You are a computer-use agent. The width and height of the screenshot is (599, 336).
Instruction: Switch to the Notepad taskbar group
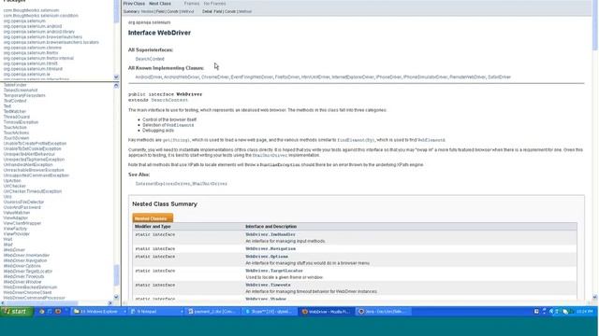click(156, 312)
